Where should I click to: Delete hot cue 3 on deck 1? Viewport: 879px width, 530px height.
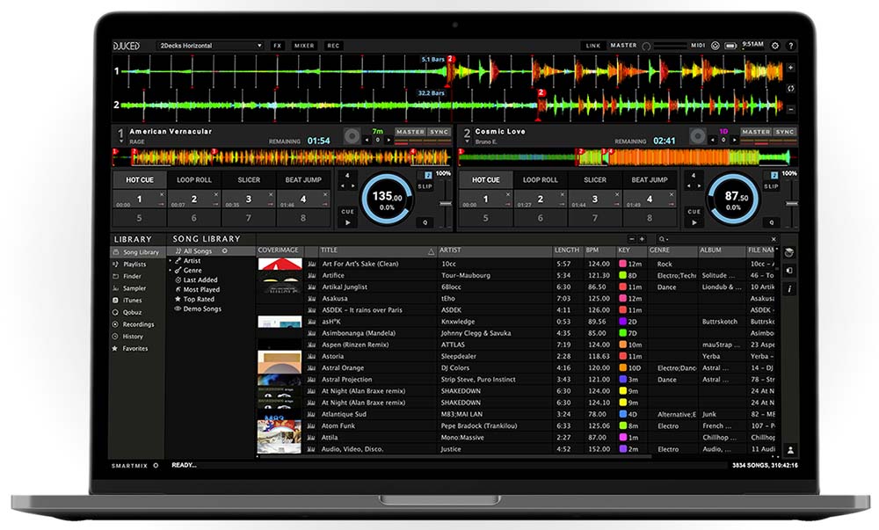(271, 194)
